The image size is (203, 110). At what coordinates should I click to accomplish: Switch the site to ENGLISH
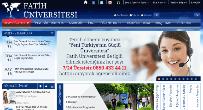click(196, 3)
